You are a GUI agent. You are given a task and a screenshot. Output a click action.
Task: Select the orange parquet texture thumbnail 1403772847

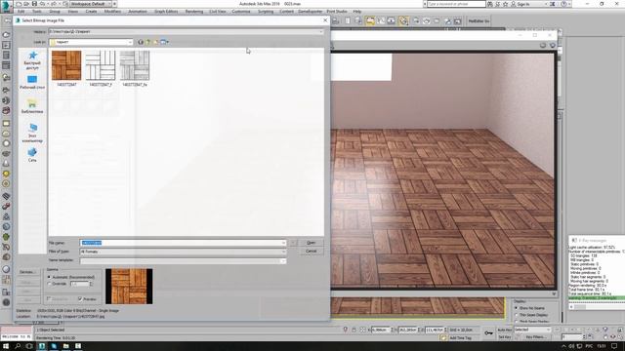[x=66, y=65]
